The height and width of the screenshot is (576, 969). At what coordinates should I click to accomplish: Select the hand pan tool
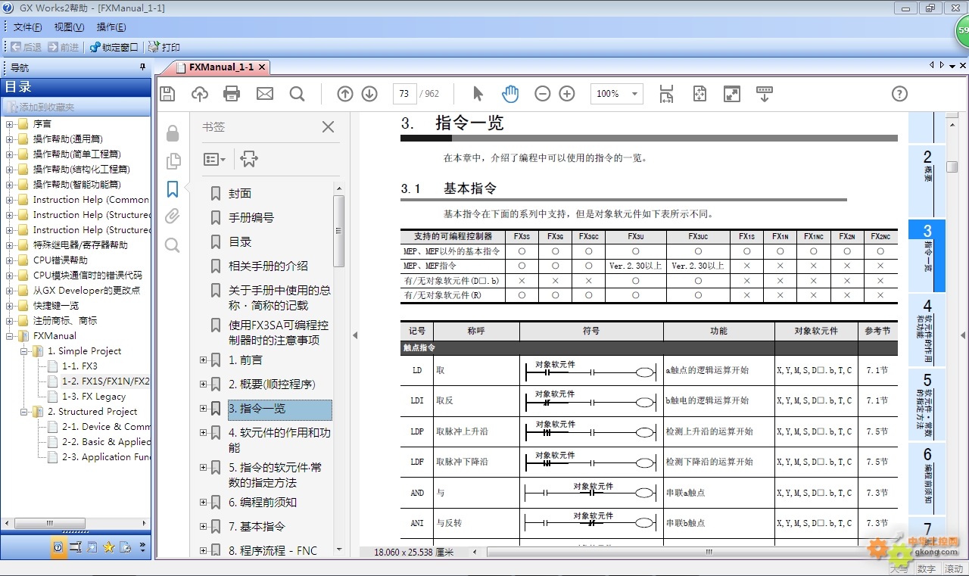click(x=510, y=94)
